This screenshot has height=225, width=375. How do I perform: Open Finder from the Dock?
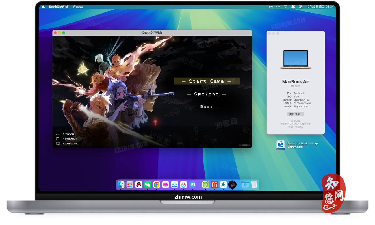pos(121,185)
